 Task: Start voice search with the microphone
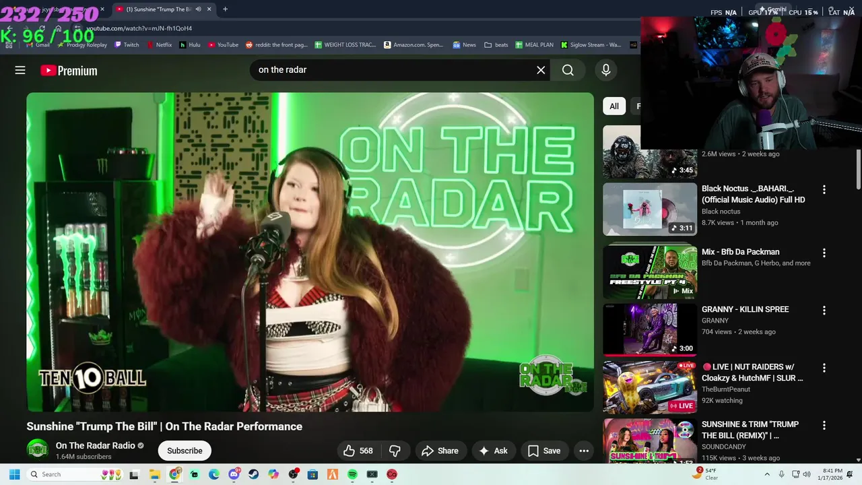coord(605,70)
